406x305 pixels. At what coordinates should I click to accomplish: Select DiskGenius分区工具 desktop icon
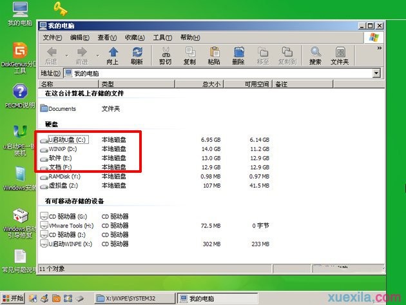pos(19,58)
